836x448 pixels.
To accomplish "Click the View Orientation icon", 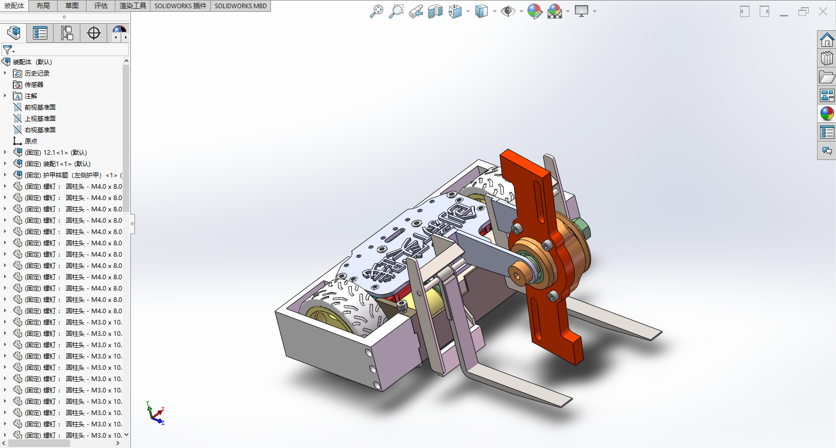I will pyautogui.click(x=455, y=11).
